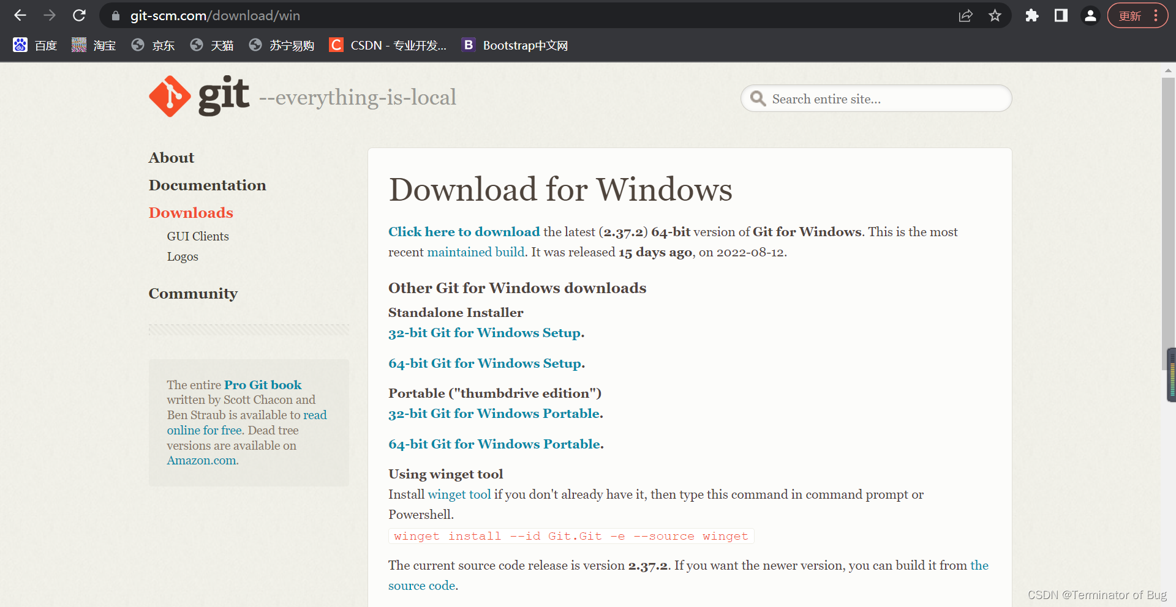The height and width of the screenshot is (607, 1176).
Task: Click the winget install command text
Action: point(571,536)
